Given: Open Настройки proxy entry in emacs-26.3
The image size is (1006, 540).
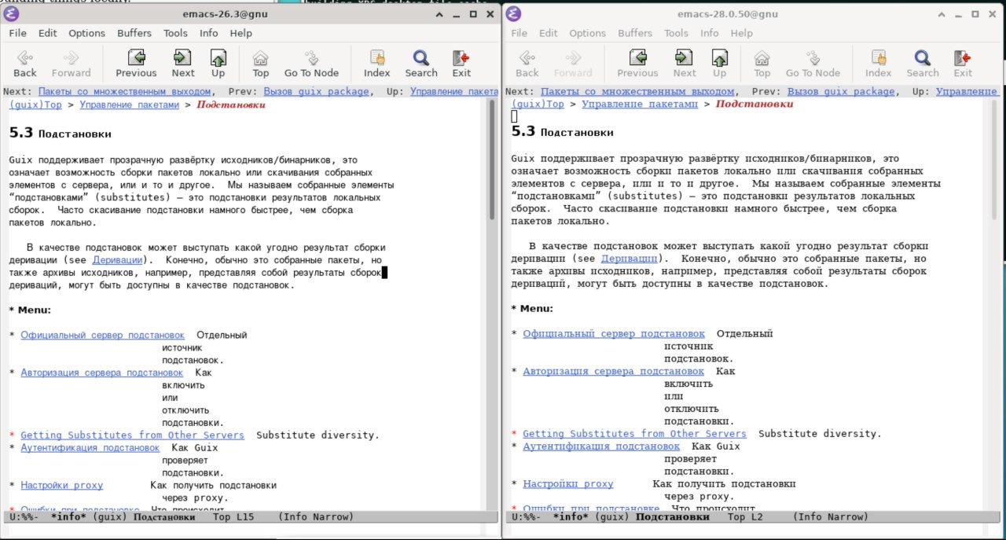Looking at the screenshot, I should point(61,486).
